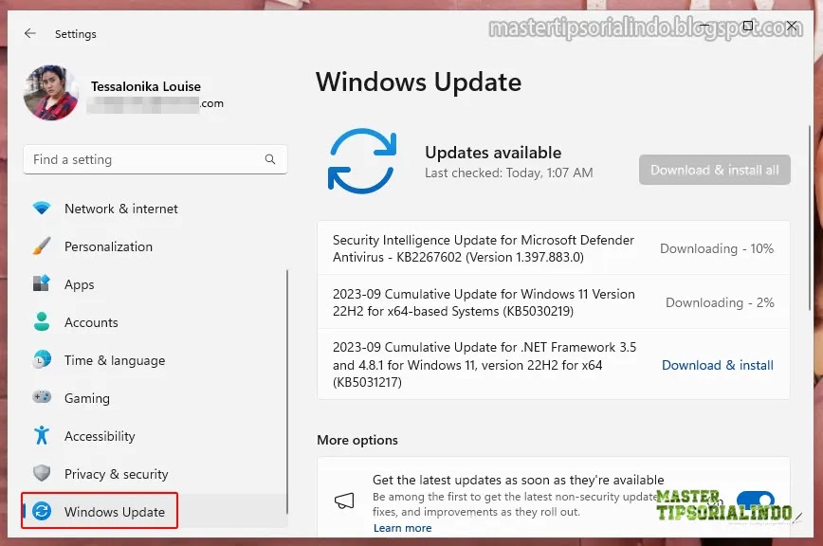This screenshot has width=823, height=546.
Task: Open the Tessalonika Louise profile picture
Action: pyautogui.click(x=51, y=93)
